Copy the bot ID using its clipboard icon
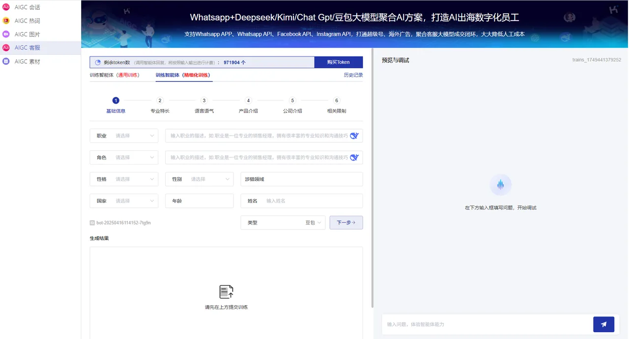The image size is (629, 339). pos(92,223)
